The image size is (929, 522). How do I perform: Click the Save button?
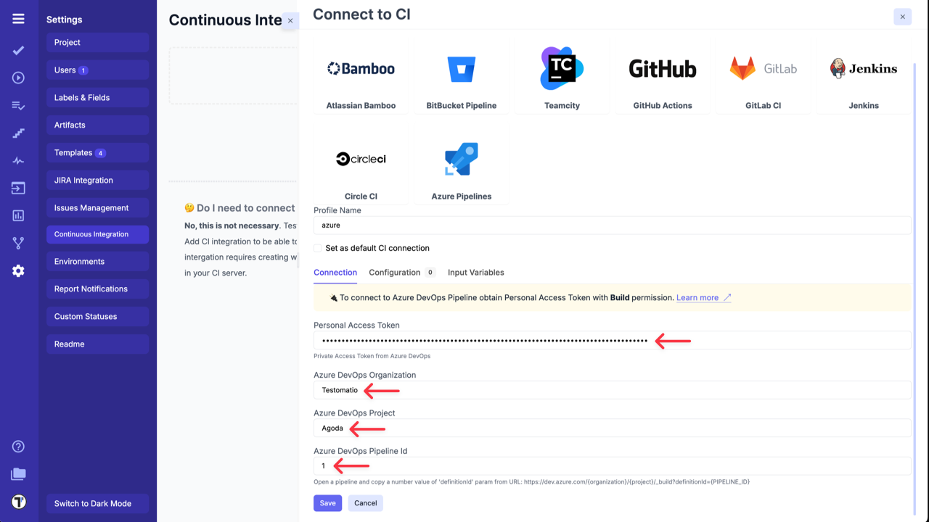327,503
